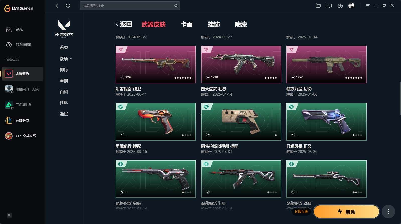Click the 返回 back link
Viewport: 401px width, 224px height.
point(124,24)
